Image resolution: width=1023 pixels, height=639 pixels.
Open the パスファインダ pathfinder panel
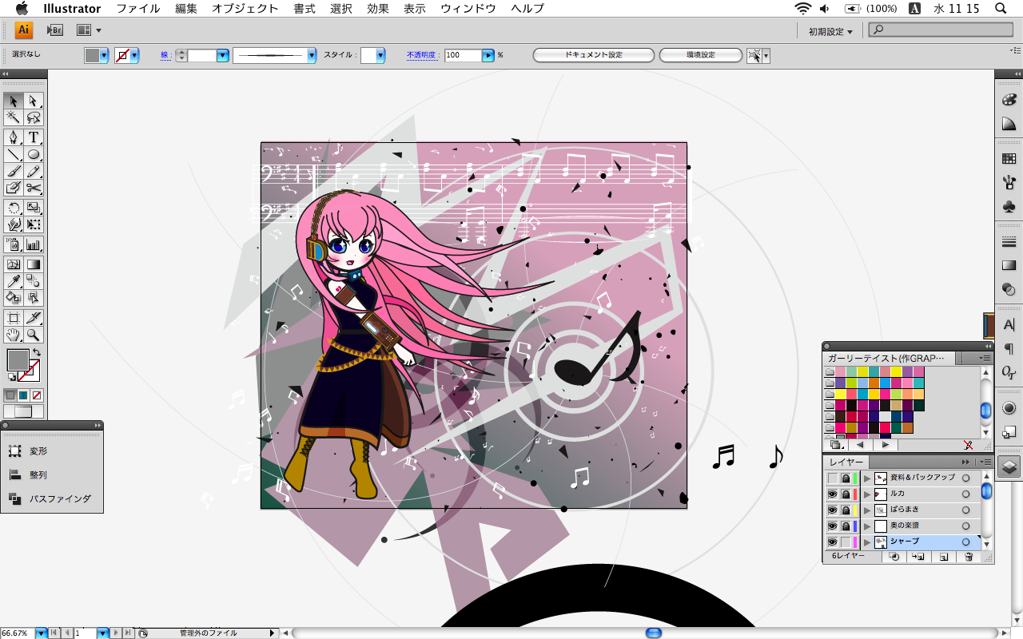pos(50,498)
